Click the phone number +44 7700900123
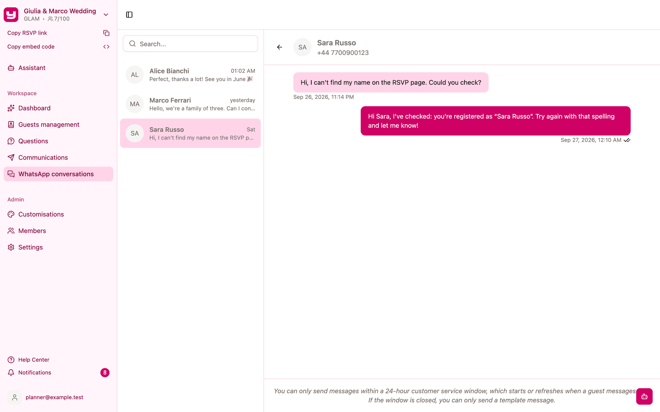Screen dimensions: 660x412 point(343,53)
